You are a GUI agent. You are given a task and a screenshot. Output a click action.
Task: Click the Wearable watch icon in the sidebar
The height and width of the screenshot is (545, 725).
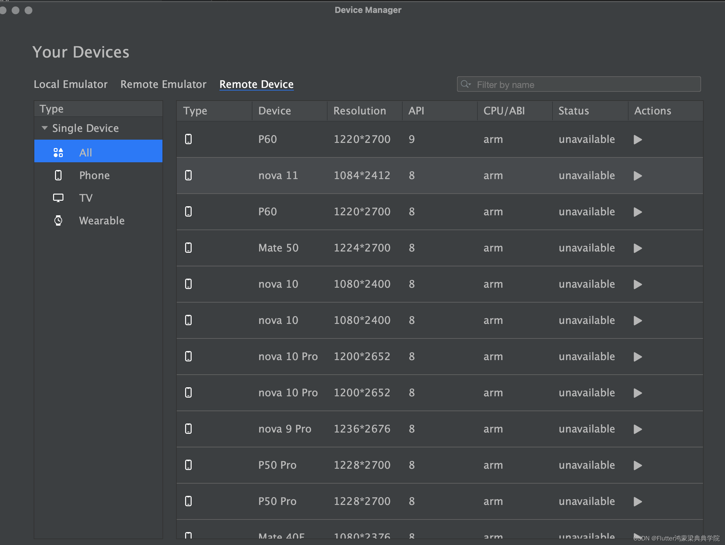click(58, 220)
